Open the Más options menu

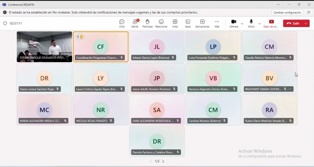pos(217,23)
